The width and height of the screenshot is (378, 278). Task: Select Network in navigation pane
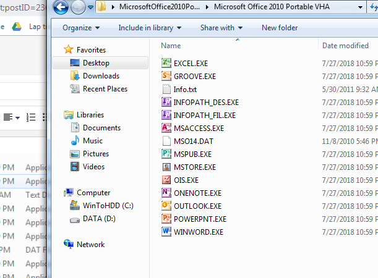(91, 245)
